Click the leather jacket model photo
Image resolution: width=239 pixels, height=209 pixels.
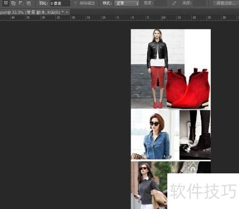click(x=158, y=69)
